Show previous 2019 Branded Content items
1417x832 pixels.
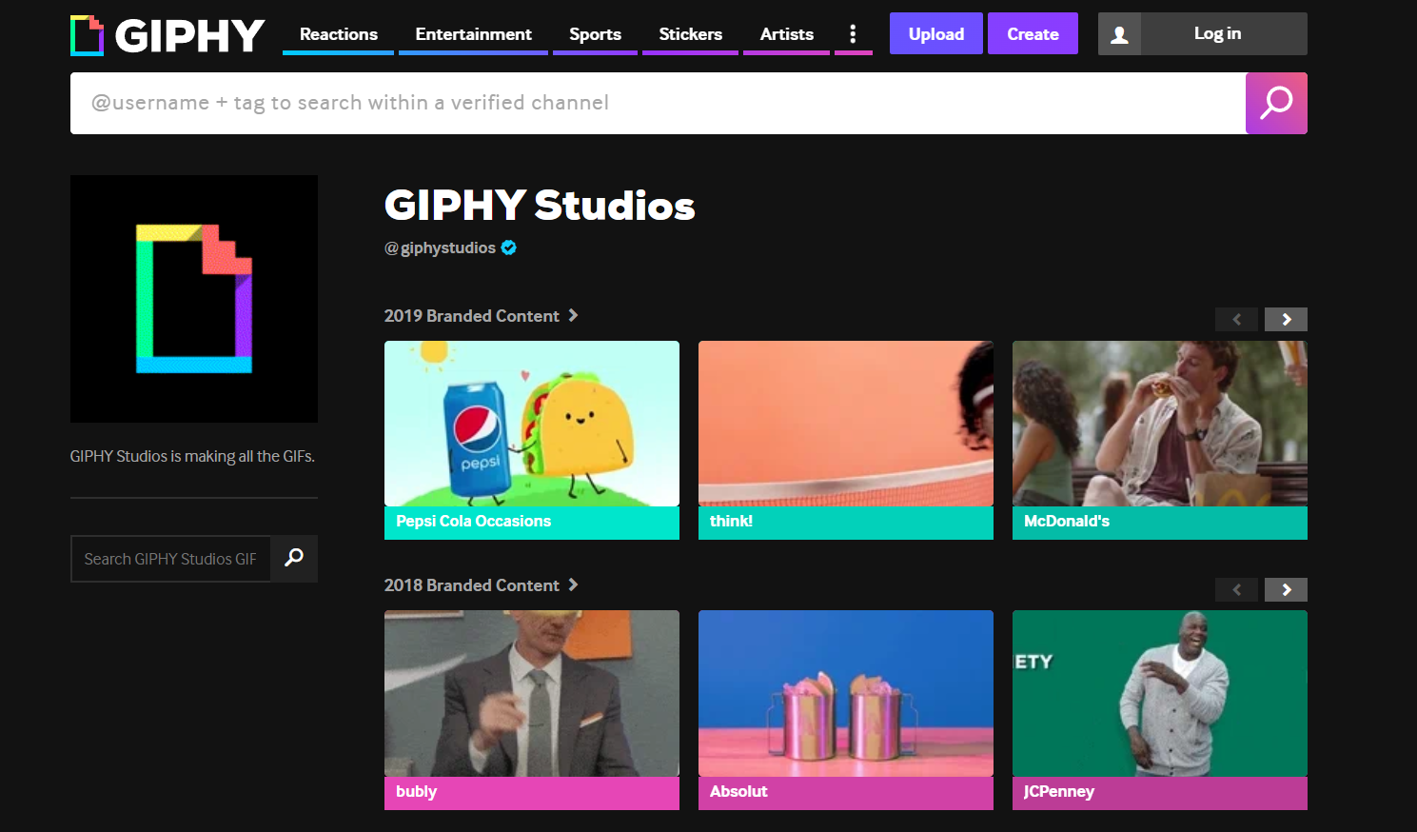coord(1236,320)
